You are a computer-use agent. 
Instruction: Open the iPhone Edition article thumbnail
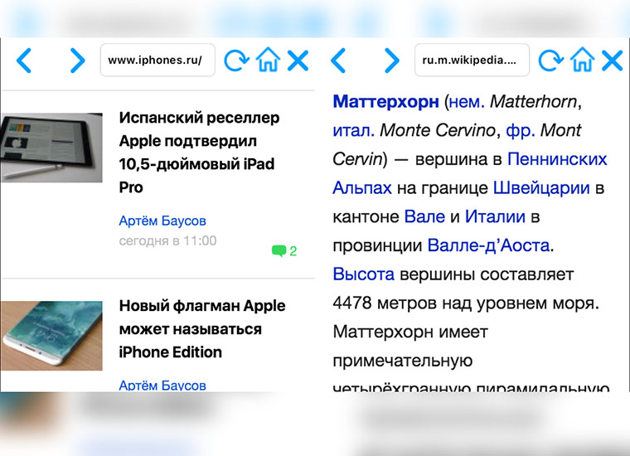click(51, 336)
